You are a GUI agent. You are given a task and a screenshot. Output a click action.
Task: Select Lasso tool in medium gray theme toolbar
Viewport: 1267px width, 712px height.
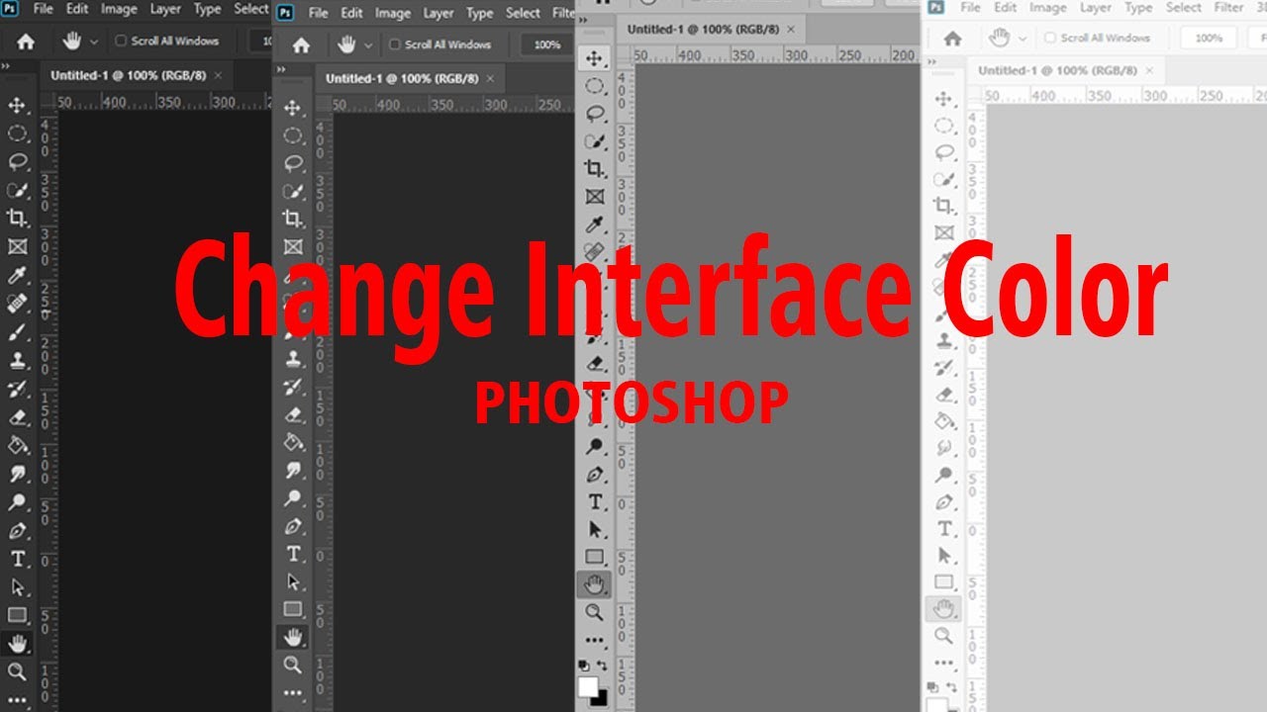point(594,114)
